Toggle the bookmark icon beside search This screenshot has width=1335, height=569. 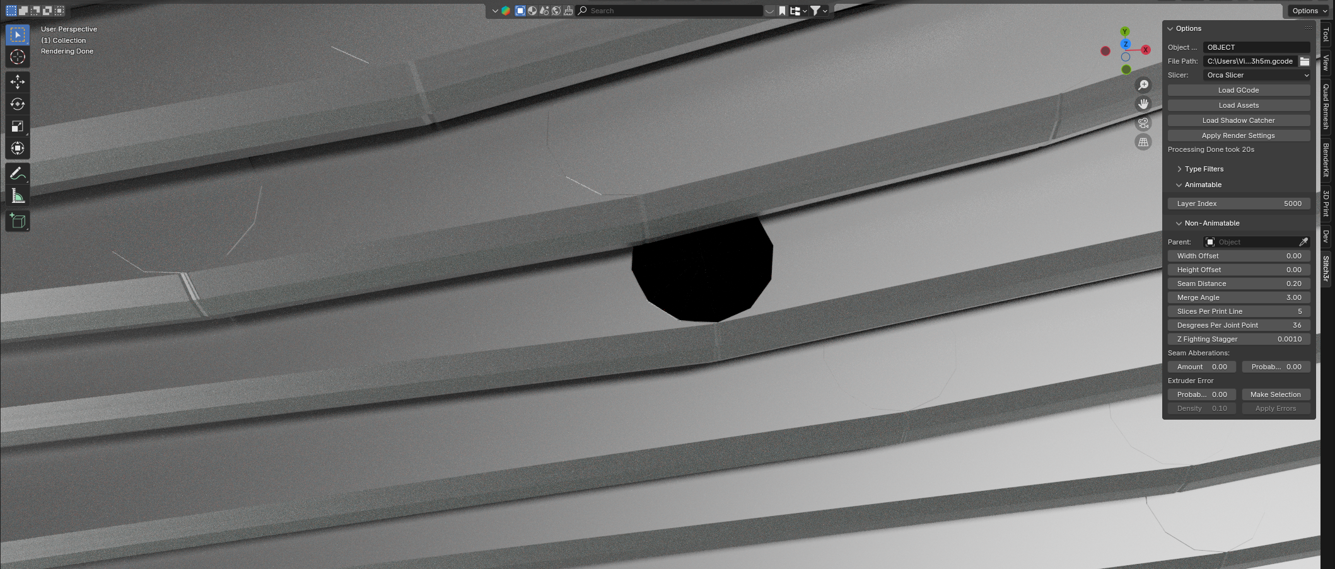point(782,11)
